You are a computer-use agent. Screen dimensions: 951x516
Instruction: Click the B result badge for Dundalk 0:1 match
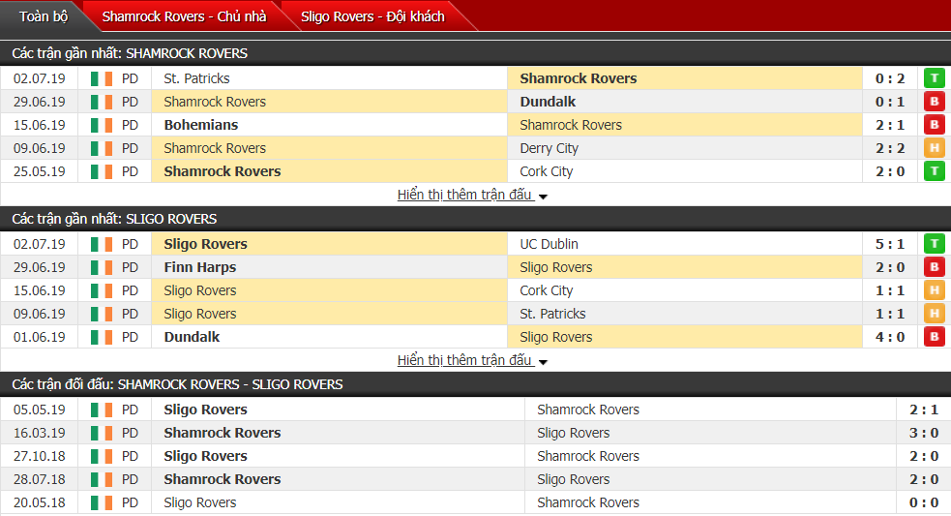click(x=934, y=102)
